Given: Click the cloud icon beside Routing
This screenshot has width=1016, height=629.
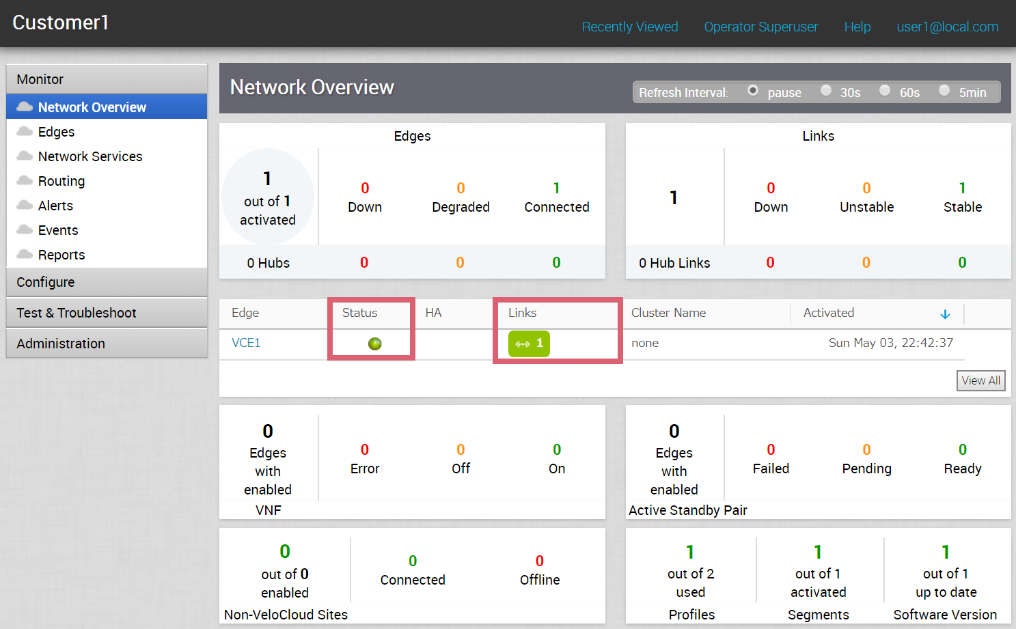Looking at the screenshot, I should click(25, 180).
